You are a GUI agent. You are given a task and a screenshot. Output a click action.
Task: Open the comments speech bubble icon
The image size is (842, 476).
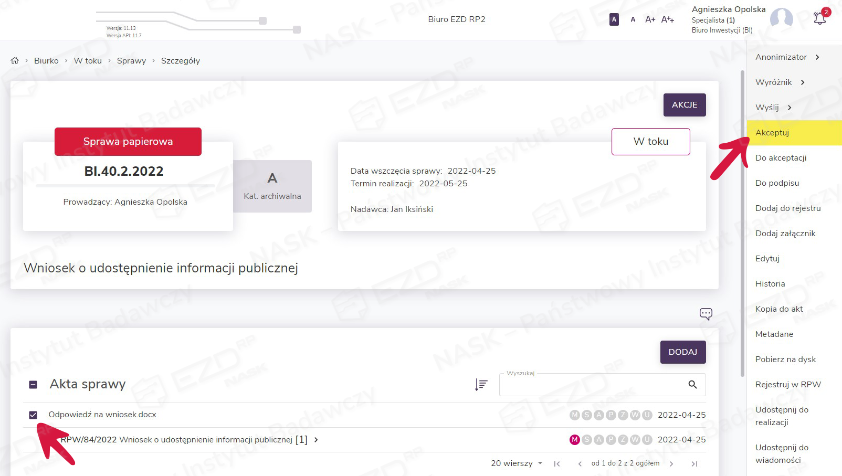(706, 314)
